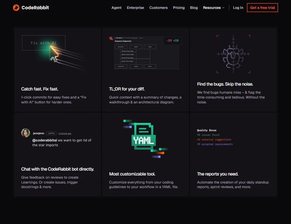Image resolution: width=291 pixels, height=224 pixels.
Task: Open the Agent page
Action: click(x=116, y=8)
